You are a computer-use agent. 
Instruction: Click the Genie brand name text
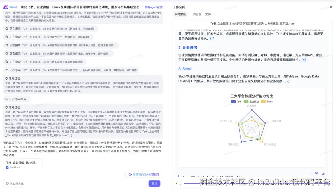pos(13,7)
